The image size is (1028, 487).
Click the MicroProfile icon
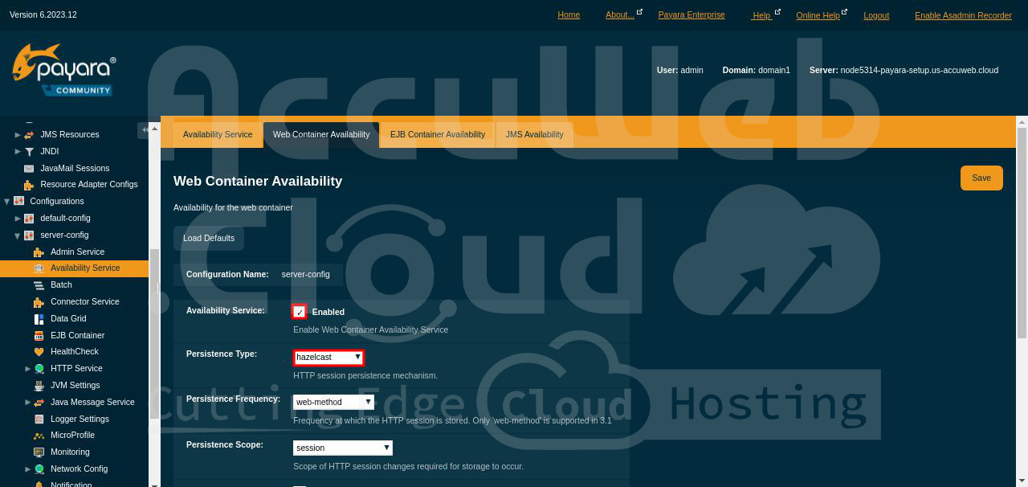click(39, 436)
